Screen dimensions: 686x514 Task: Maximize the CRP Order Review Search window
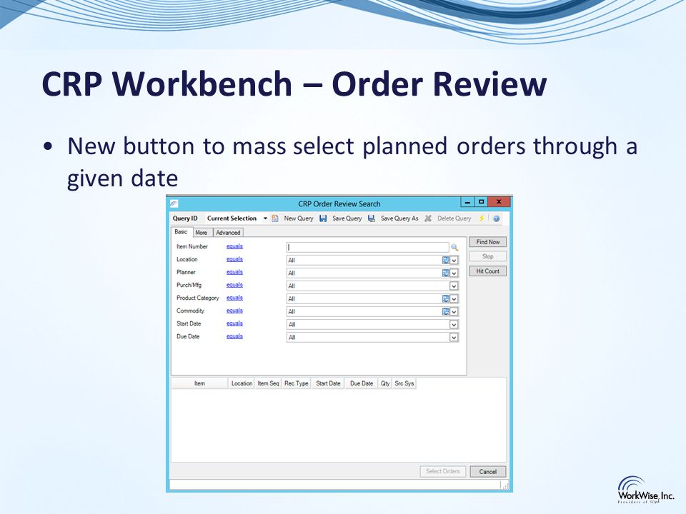coord(481,202)
